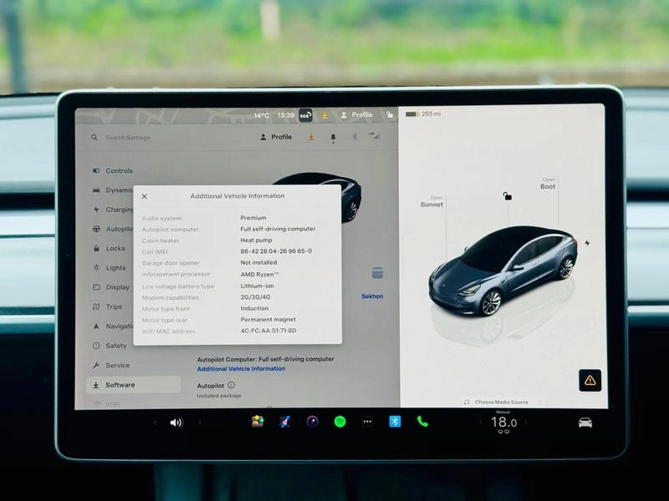Choose Media Source
The height and width of the screenshot is (501, 669).
coord(497,402)
